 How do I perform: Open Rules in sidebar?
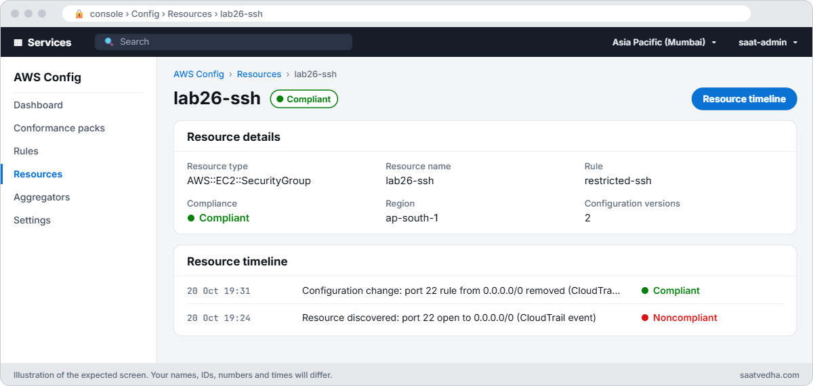[26, 151]
